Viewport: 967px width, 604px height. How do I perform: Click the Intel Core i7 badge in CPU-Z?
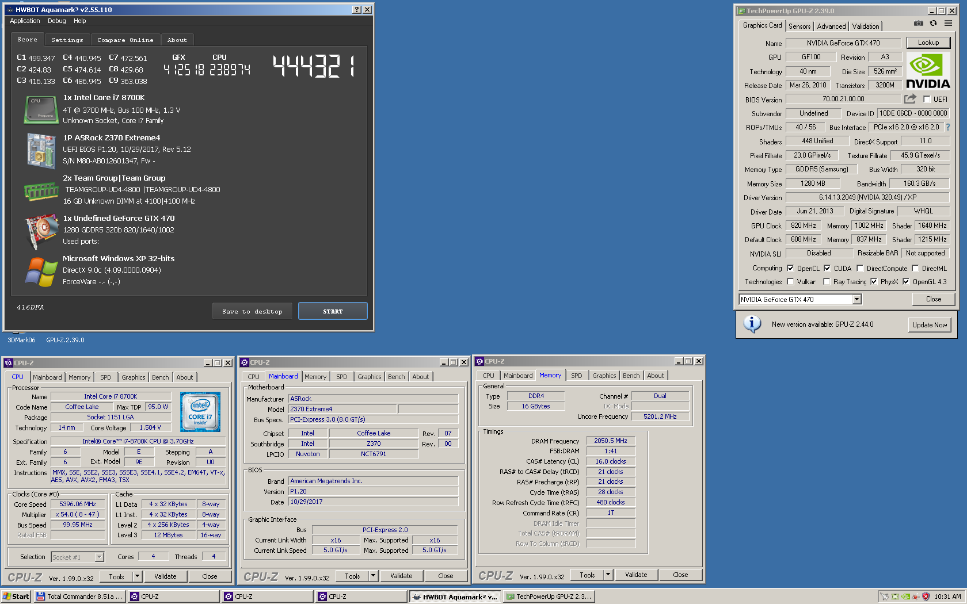(x=200, y=412)
